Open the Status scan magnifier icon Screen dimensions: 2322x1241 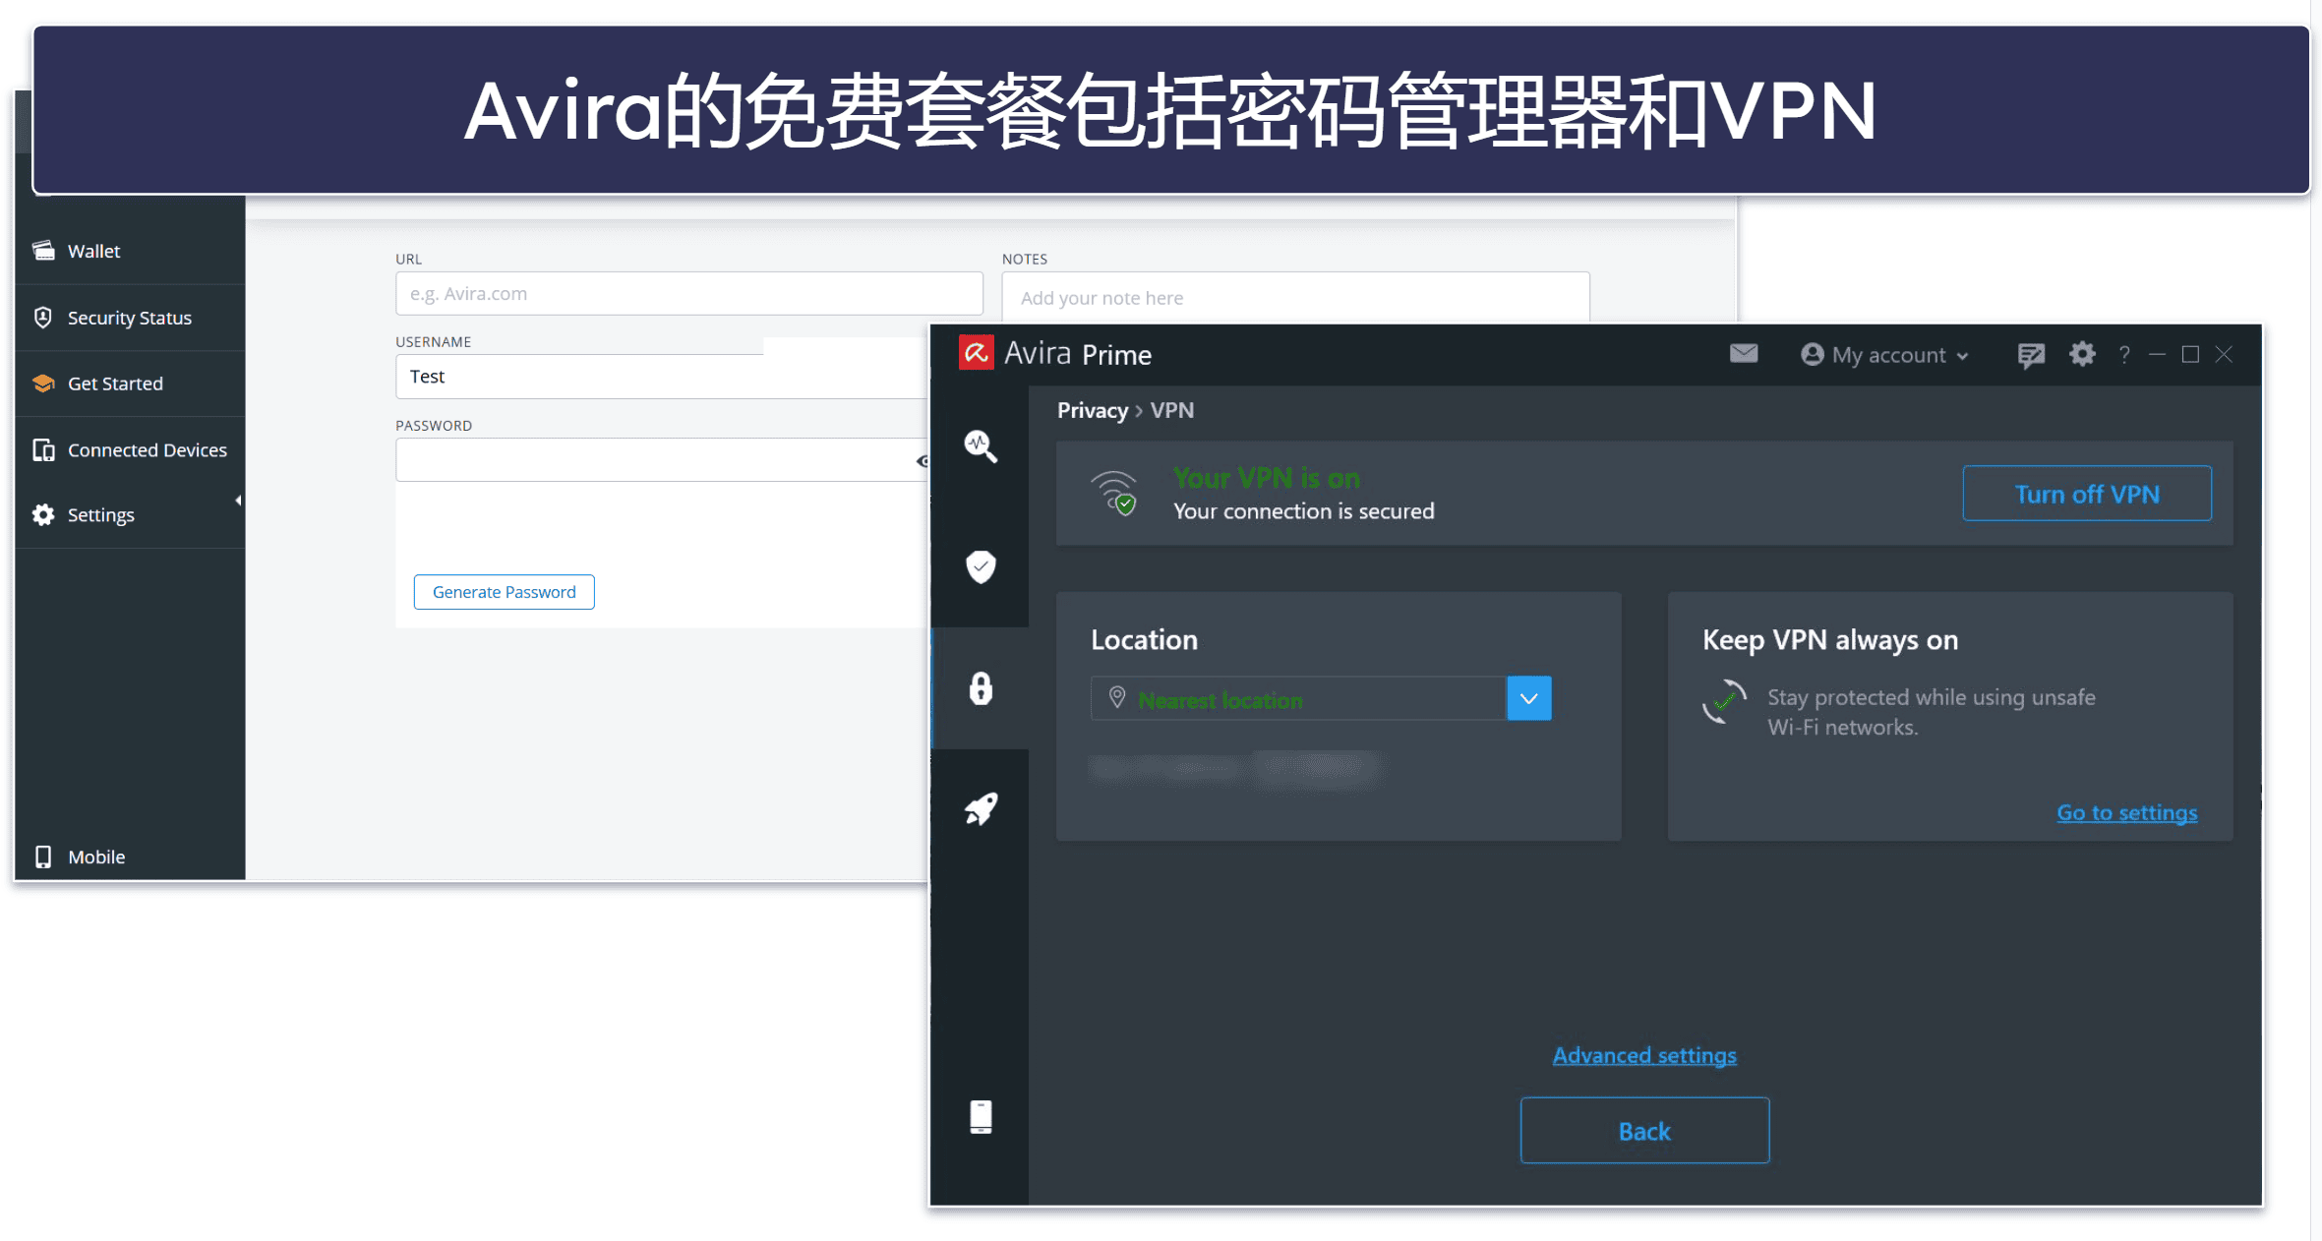[x=980, y=446]
